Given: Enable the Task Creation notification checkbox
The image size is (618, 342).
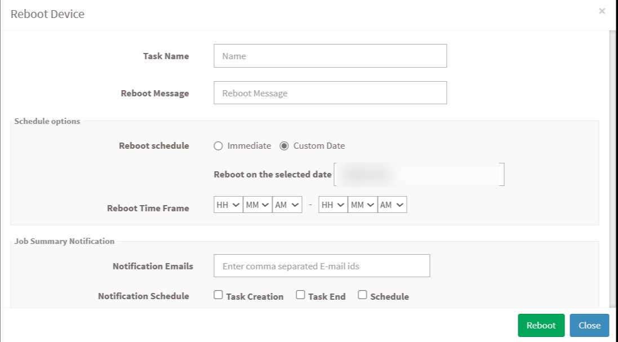Looking at the screenshot, I should point(219,295).
